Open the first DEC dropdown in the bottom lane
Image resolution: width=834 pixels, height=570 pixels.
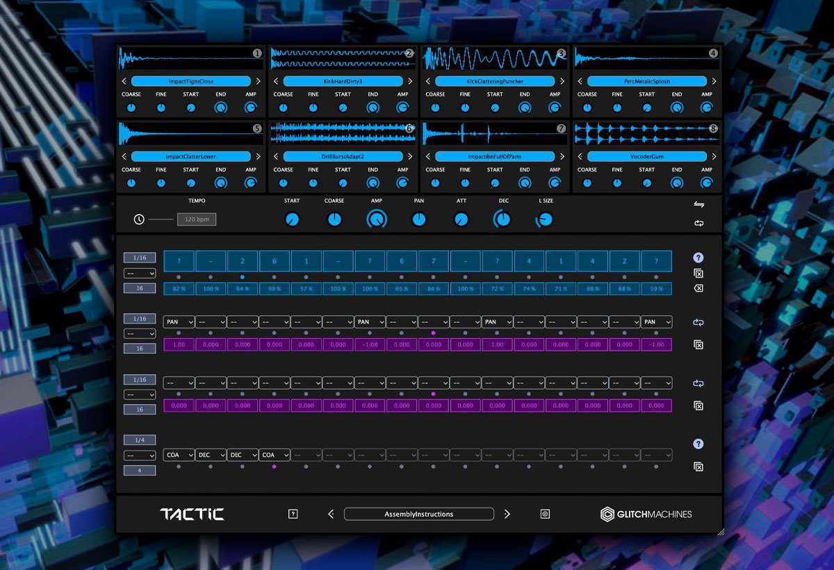click(211, 455)
